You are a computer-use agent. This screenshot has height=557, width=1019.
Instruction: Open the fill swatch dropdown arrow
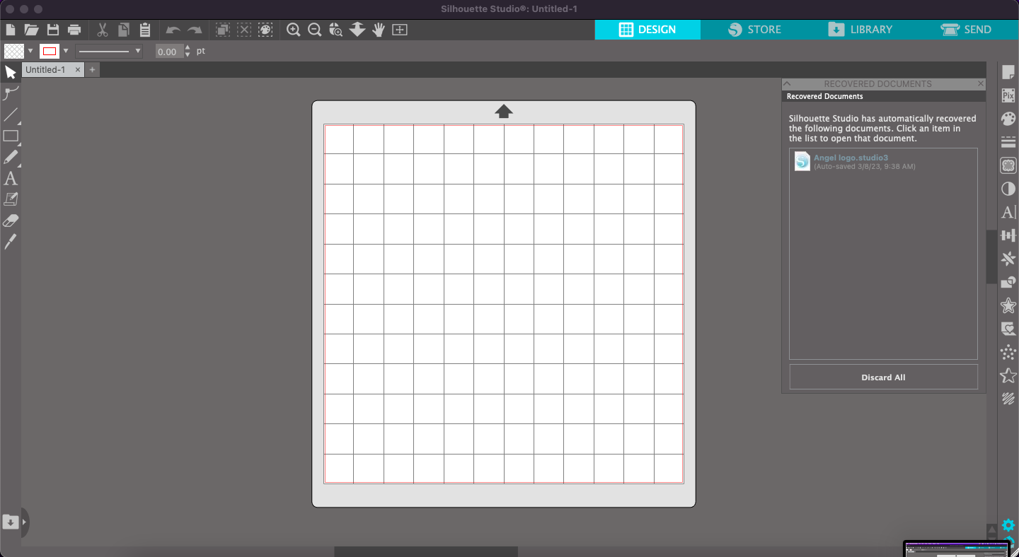(30, 51)
